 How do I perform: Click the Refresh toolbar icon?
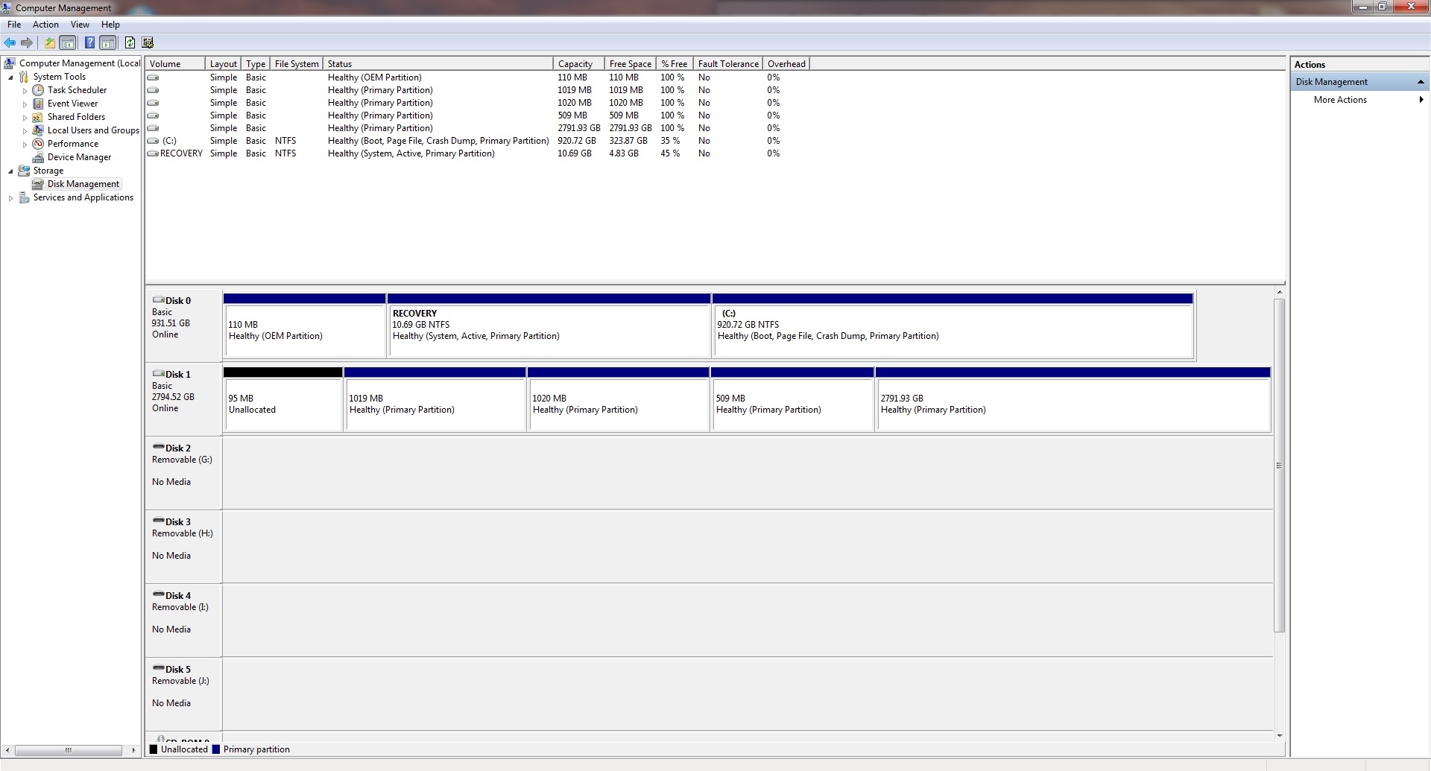point(130,42)
